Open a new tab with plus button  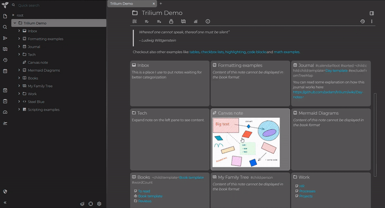click(160, 3)
